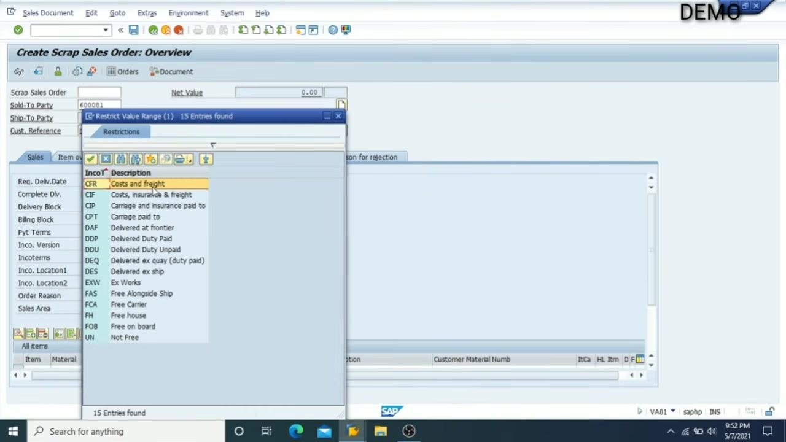Select the FCA Free Carrier row
This screenshot has height=442, width=786.
[x=146, y=304]
